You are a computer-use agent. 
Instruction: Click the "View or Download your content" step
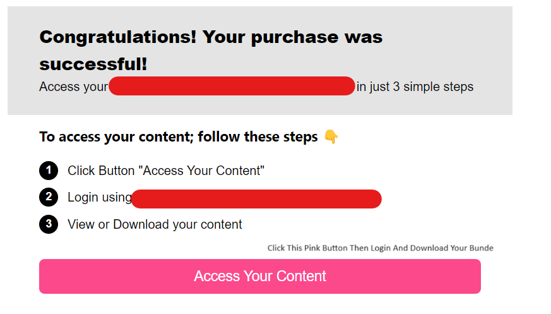click(155, 224)
